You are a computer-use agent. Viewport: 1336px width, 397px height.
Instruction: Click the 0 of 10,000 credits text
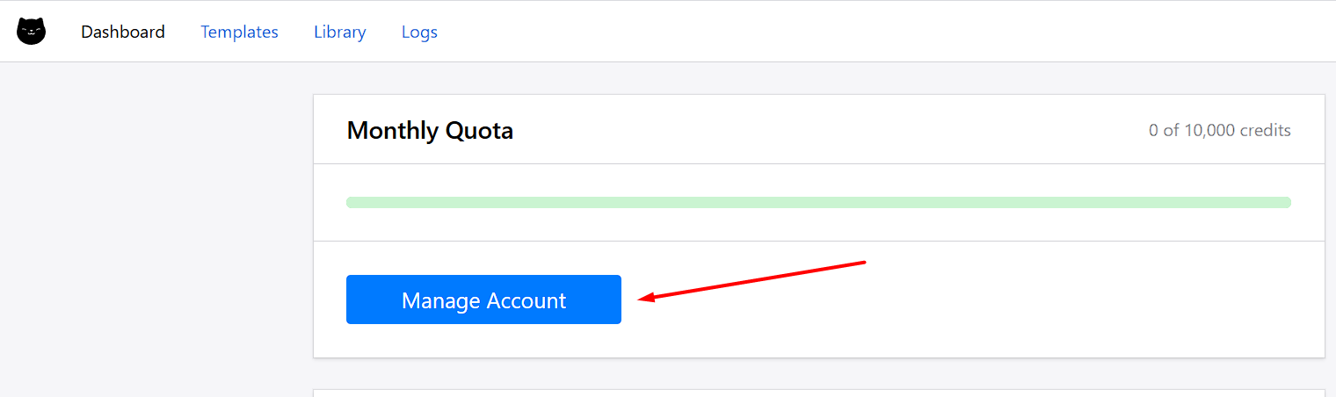1219,130
